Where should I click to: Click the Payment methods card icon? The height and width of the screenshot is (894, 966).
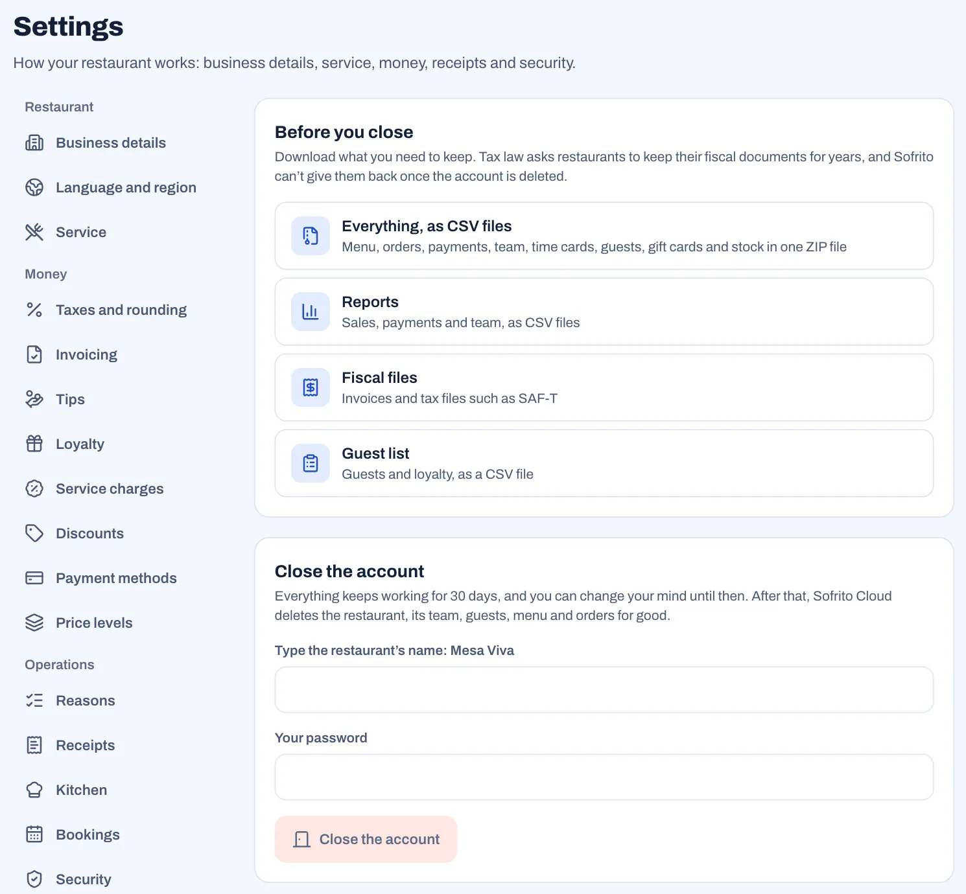coord(34,579)
